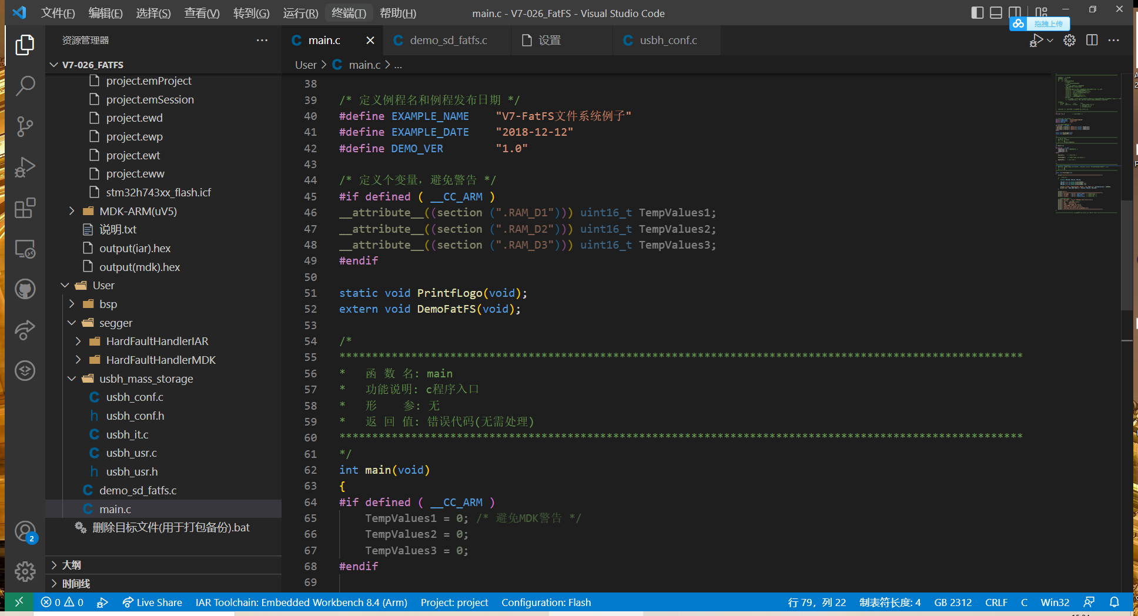Click the code minimap preview
The image size is (1138, 616).
1087,143
